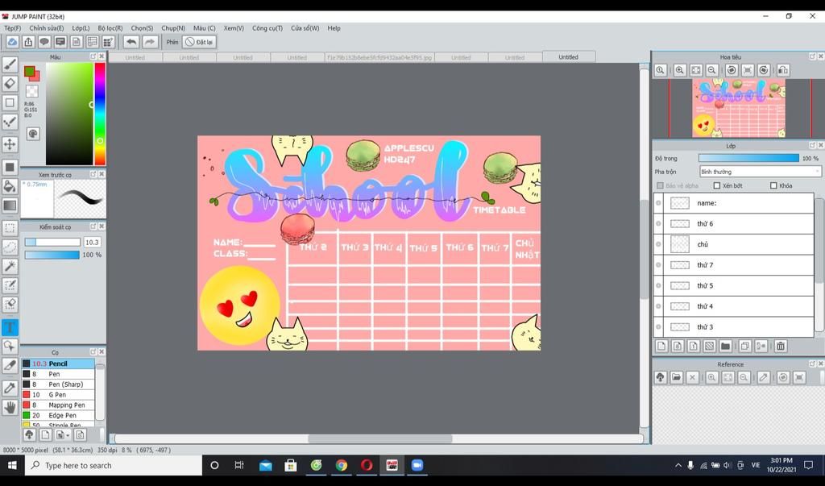
Task: Open reference image folder icon
Action: tap(677, 377)
